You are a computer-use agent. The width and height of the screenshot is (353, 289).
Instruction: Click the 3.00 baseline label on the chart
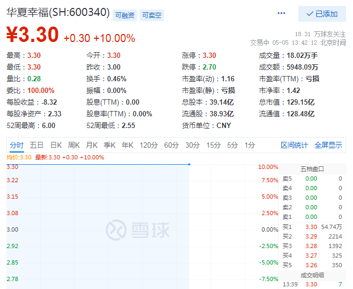(12, 229)
